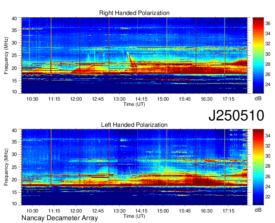This screenshot has width=275, height=223.
Task: Click the 15:45 tick of the lower plot
Action: tap(185, 211)
